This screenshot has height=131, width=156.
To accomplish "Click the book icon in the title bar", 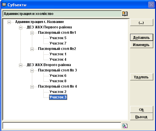I will click(4, 4).
